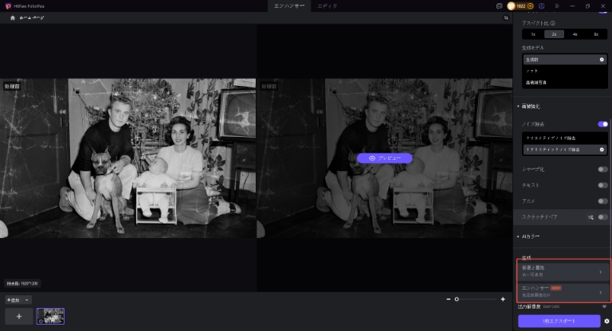Viewport: 612px width, 331px height.
Task: Open export settings gear icon
Action: coord(606,321)
